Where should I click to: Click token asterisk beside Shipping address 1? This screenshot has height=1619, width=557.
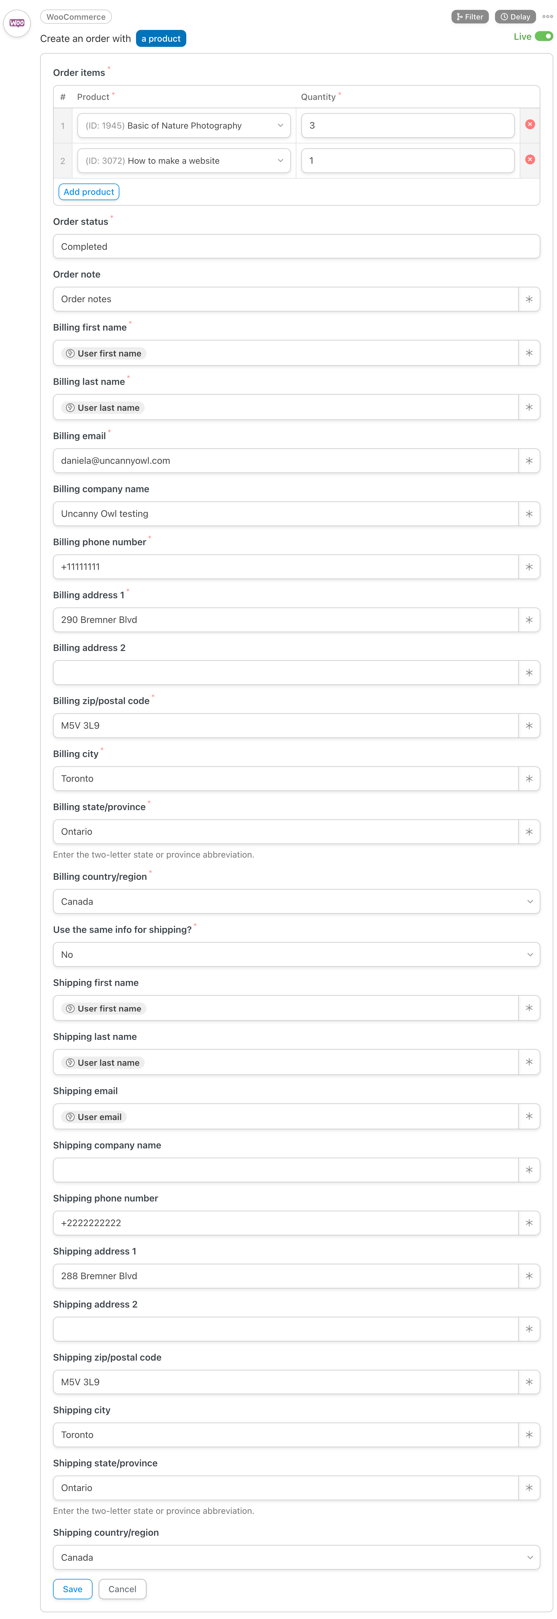point(529,1275)
